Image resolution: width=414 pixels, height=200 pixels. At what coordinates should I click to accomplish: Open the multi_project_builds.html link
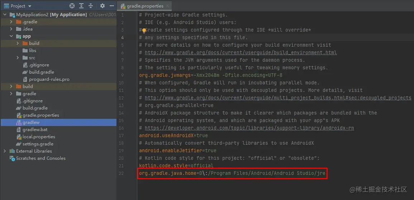click(278, 98)
